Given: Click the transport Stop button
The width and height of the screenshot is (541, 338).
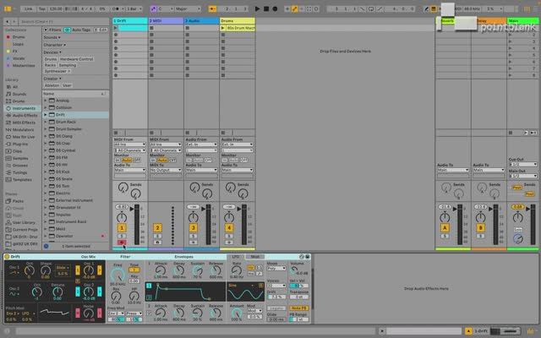Looking at the screenshot, I should pyautogui.click(x=266, y=8).
